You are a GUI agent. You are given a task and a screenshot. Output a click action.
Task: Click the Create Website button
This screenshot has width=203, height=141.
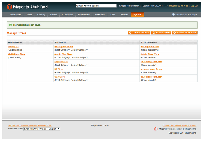(139, 32)
